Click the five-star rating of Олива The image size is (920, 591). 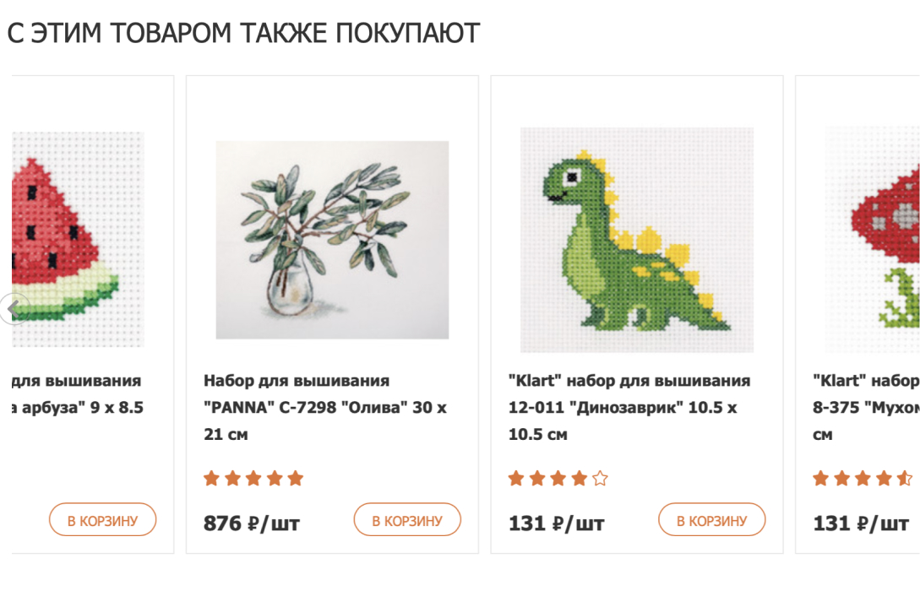point(253,479)
